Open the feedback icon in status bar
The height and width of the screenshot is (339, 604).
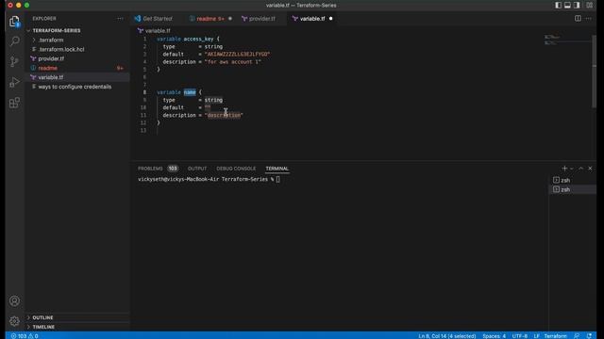[577, 336]
